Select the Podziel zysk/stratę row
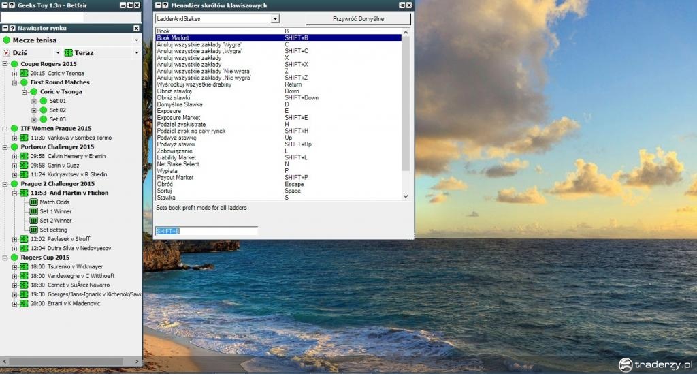The height and width of the screenshot is (374, 697). [x=278, y=124]
